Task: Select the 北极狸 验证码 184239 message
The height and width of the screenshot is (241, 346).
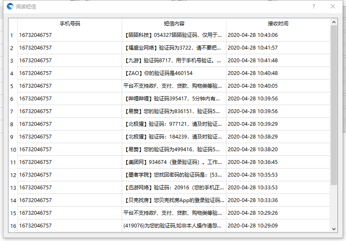Action: pyautogui.click(x=174, y=137)
